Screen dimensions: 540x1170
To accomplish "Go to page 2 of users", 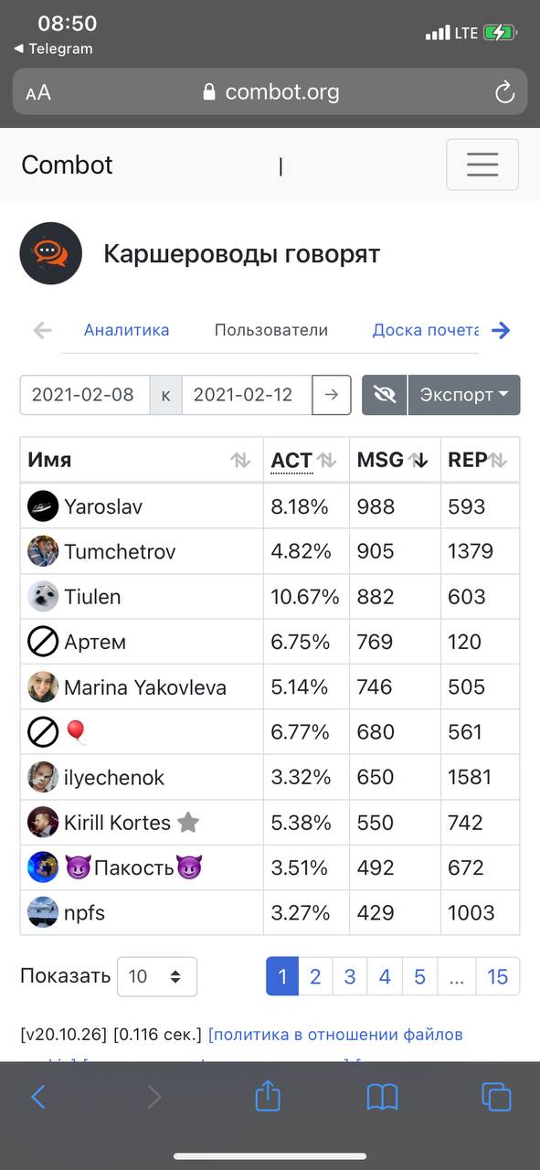I will [315, 976].
